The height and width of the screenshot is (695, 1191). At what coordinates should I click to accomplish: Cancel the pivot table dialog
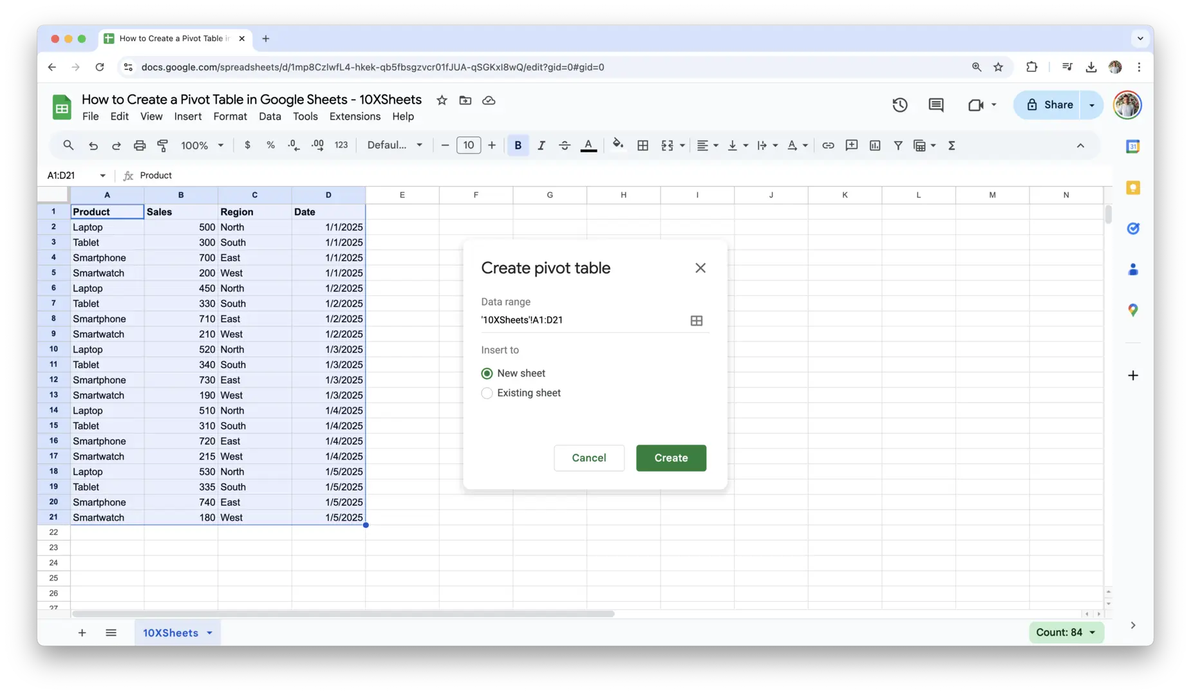coord(588,458)
